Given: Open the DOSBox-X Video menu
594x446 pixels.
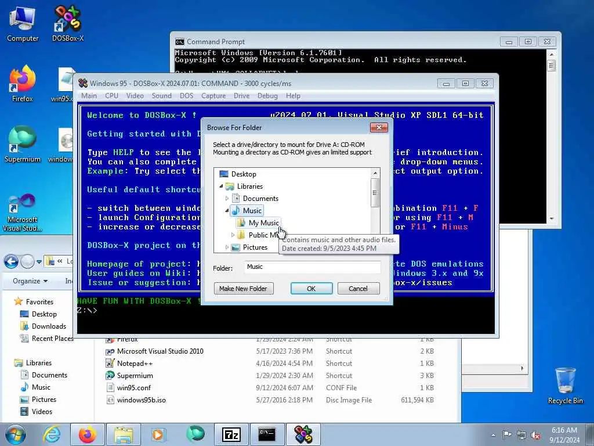Looking at the screenshot, I should [135, 96].
